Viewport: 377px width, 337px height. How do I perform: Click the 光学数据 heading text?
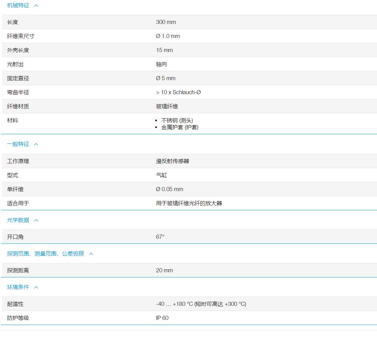coord(18,220)
